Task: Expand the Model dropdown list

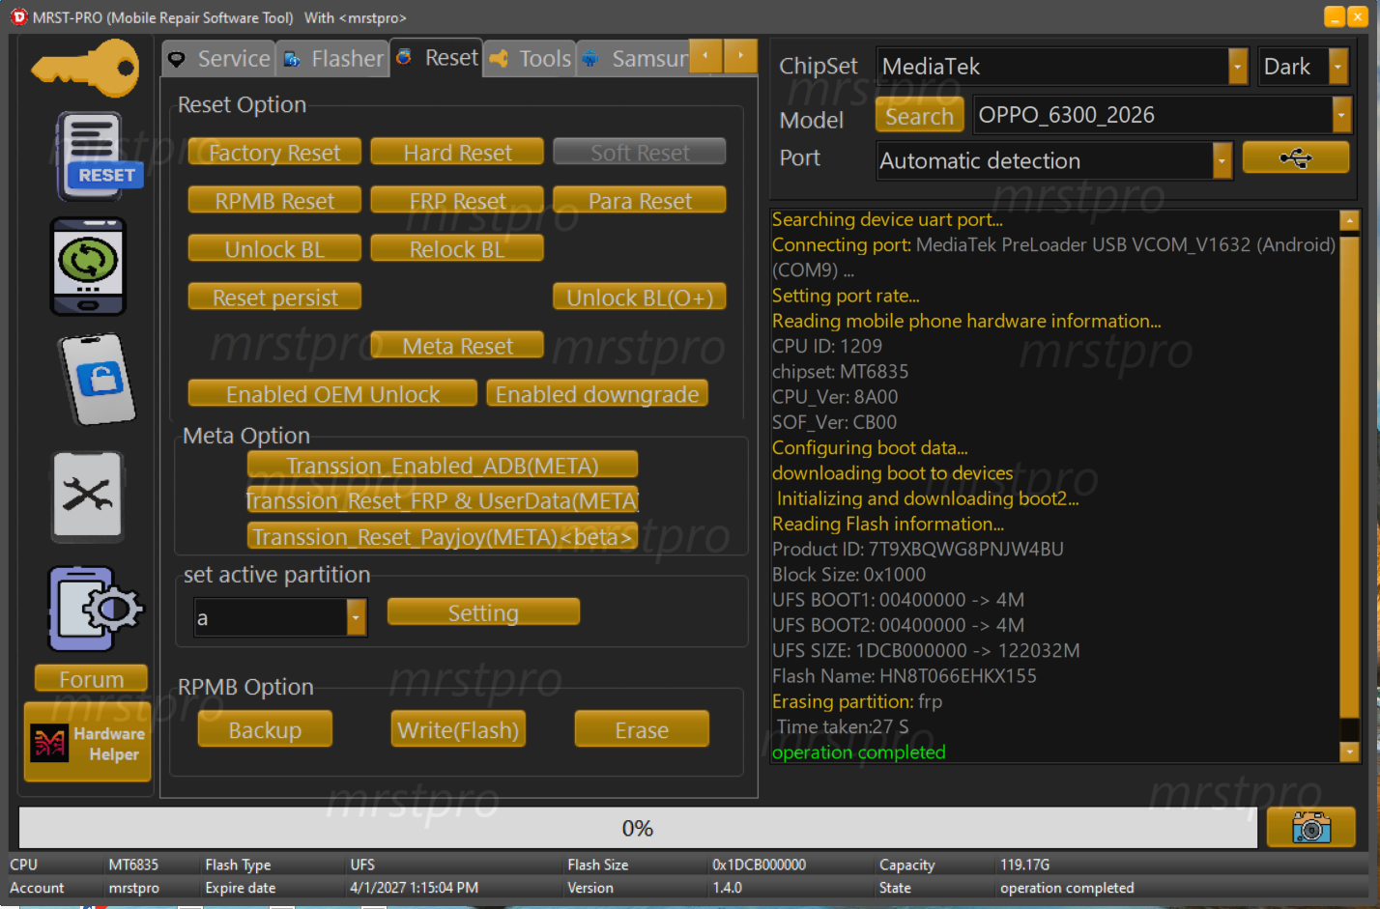Action: (x=1340, y=115)
